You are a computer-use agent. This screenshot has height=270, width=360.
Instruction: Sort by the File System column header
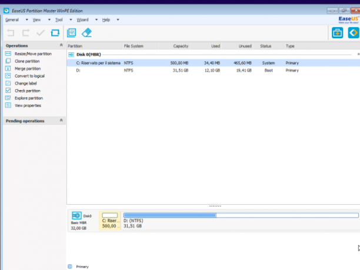[140, 46]
